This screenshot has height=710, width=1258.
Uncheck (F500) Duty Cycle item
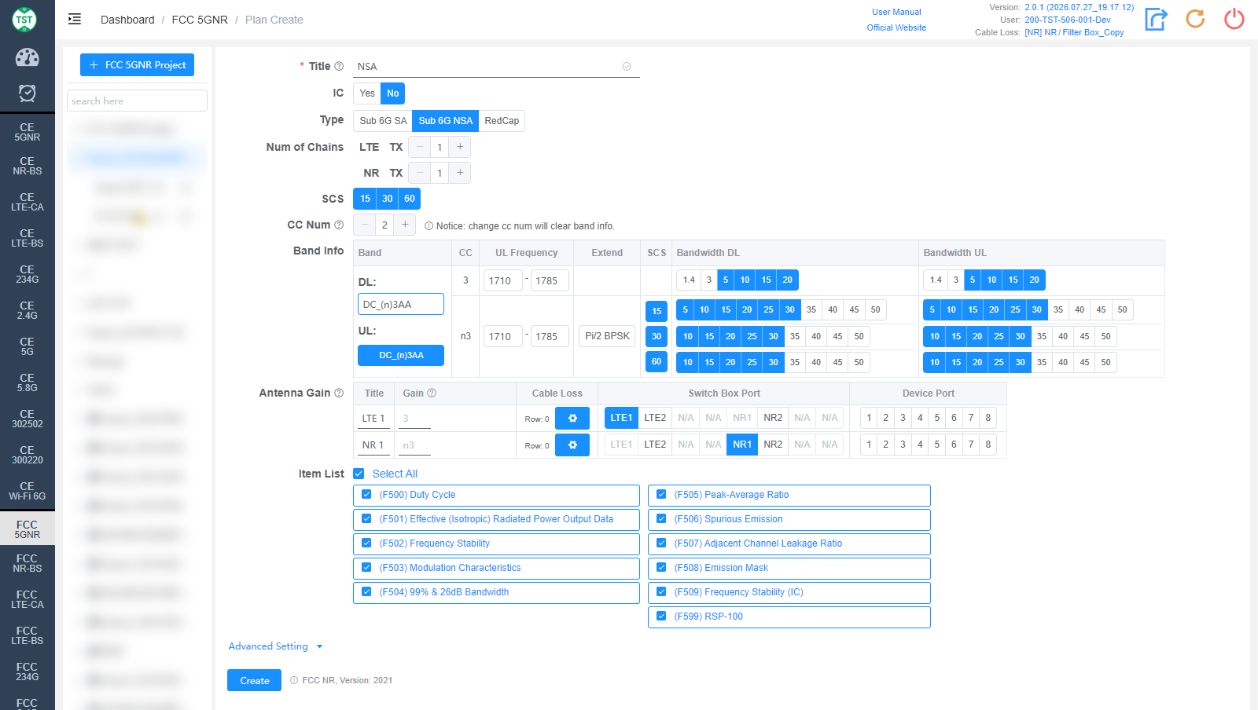[x=366, y=495]
